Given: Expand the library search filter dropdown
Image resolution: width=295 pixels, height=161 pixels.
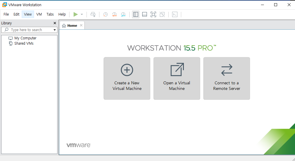Looking at the screenshot, I should (x=55, y=30).
